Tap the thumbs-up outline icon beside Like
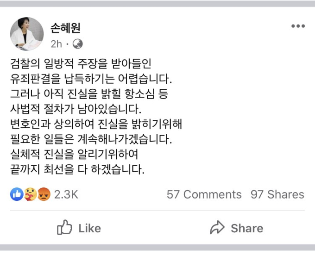 coord(65,227)
